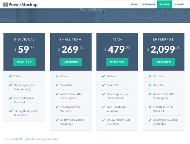
Task: Click checkmark beside '5 Users'
Action: [x=57, y=76]
